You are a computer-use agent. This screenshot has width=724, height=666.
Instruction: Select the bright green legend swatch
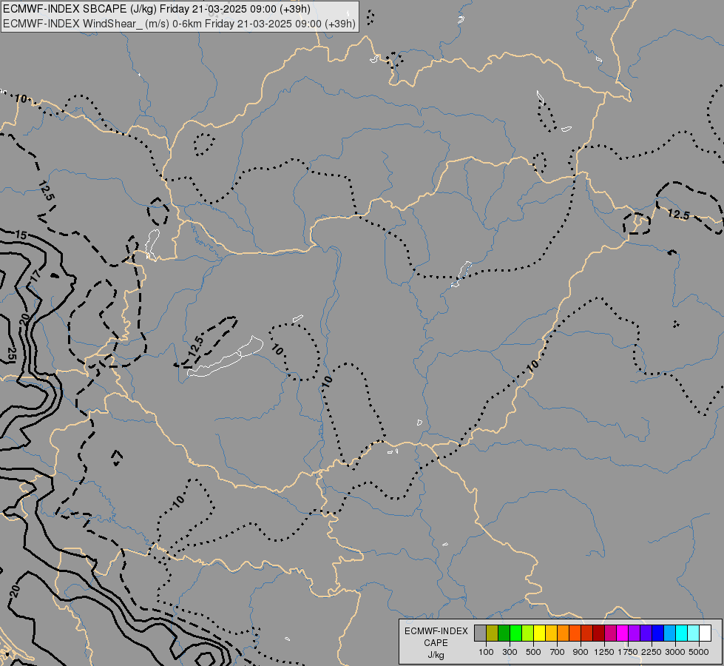point(515,633)
